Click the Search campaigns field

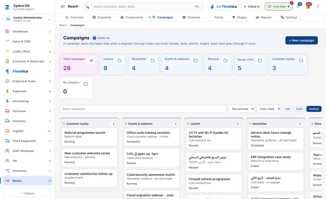[x=143, y=109]
